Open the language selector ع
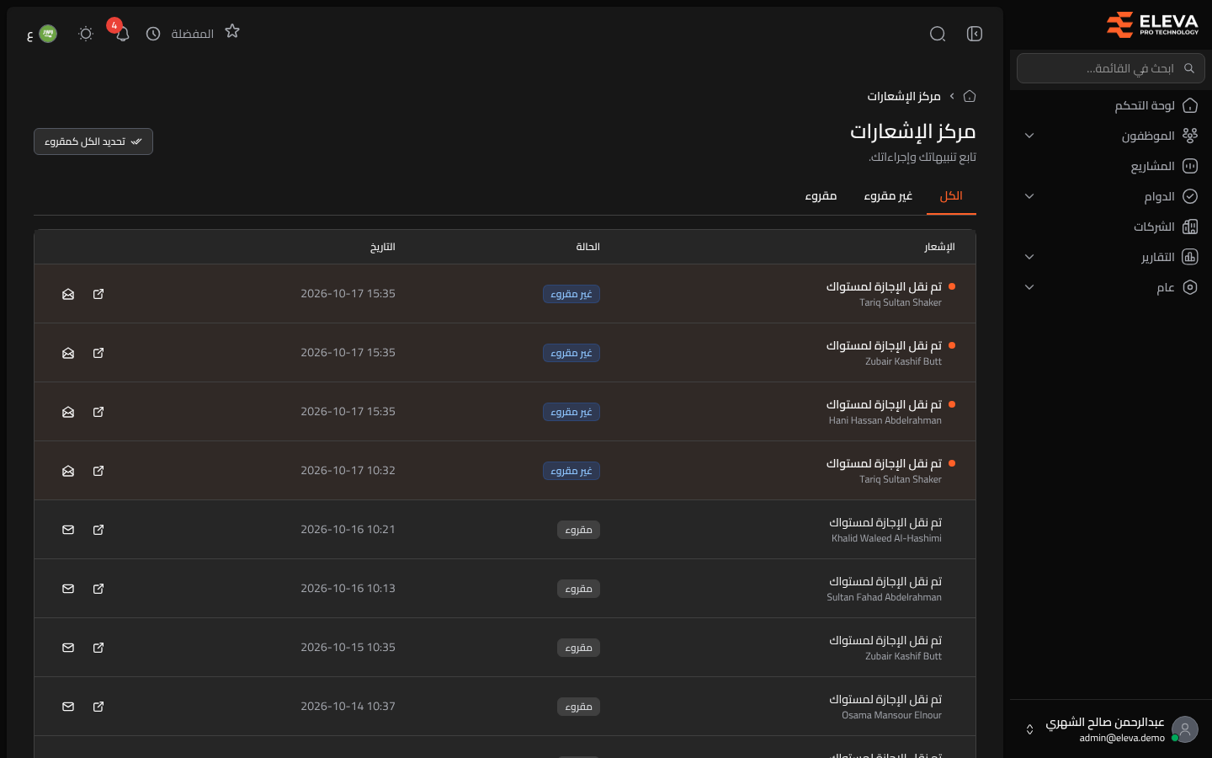The image size is (1212, 758). click(x=41, y=34)
